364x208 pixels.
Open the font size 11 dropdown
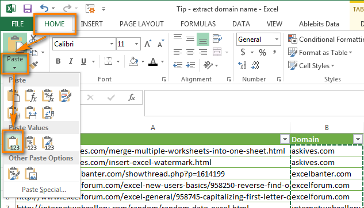pyautogui.click(x=136, y=44)
